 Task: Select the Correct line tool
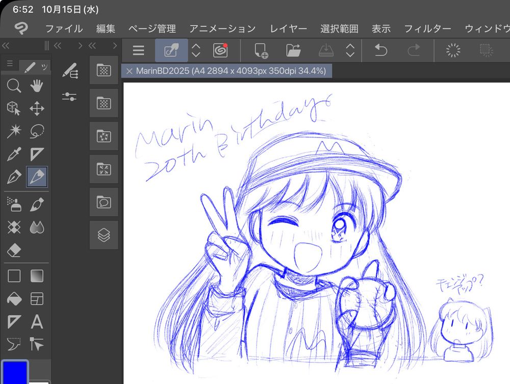(14, 344)
